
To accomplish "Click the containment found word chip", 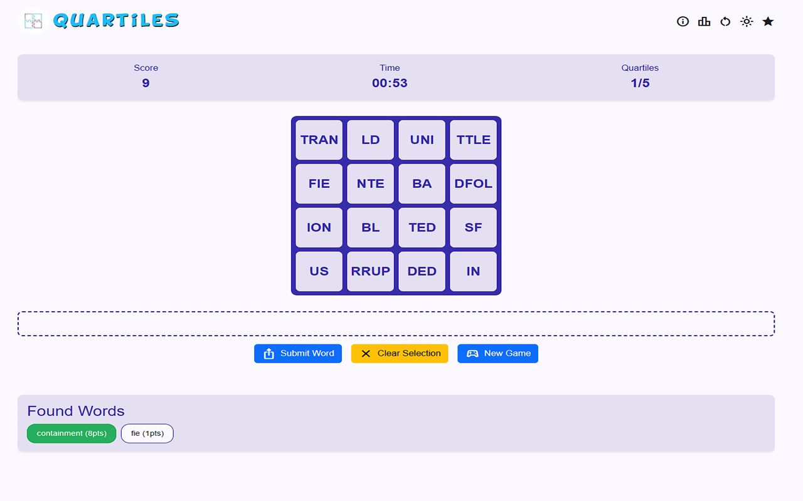I will [72, 433].
